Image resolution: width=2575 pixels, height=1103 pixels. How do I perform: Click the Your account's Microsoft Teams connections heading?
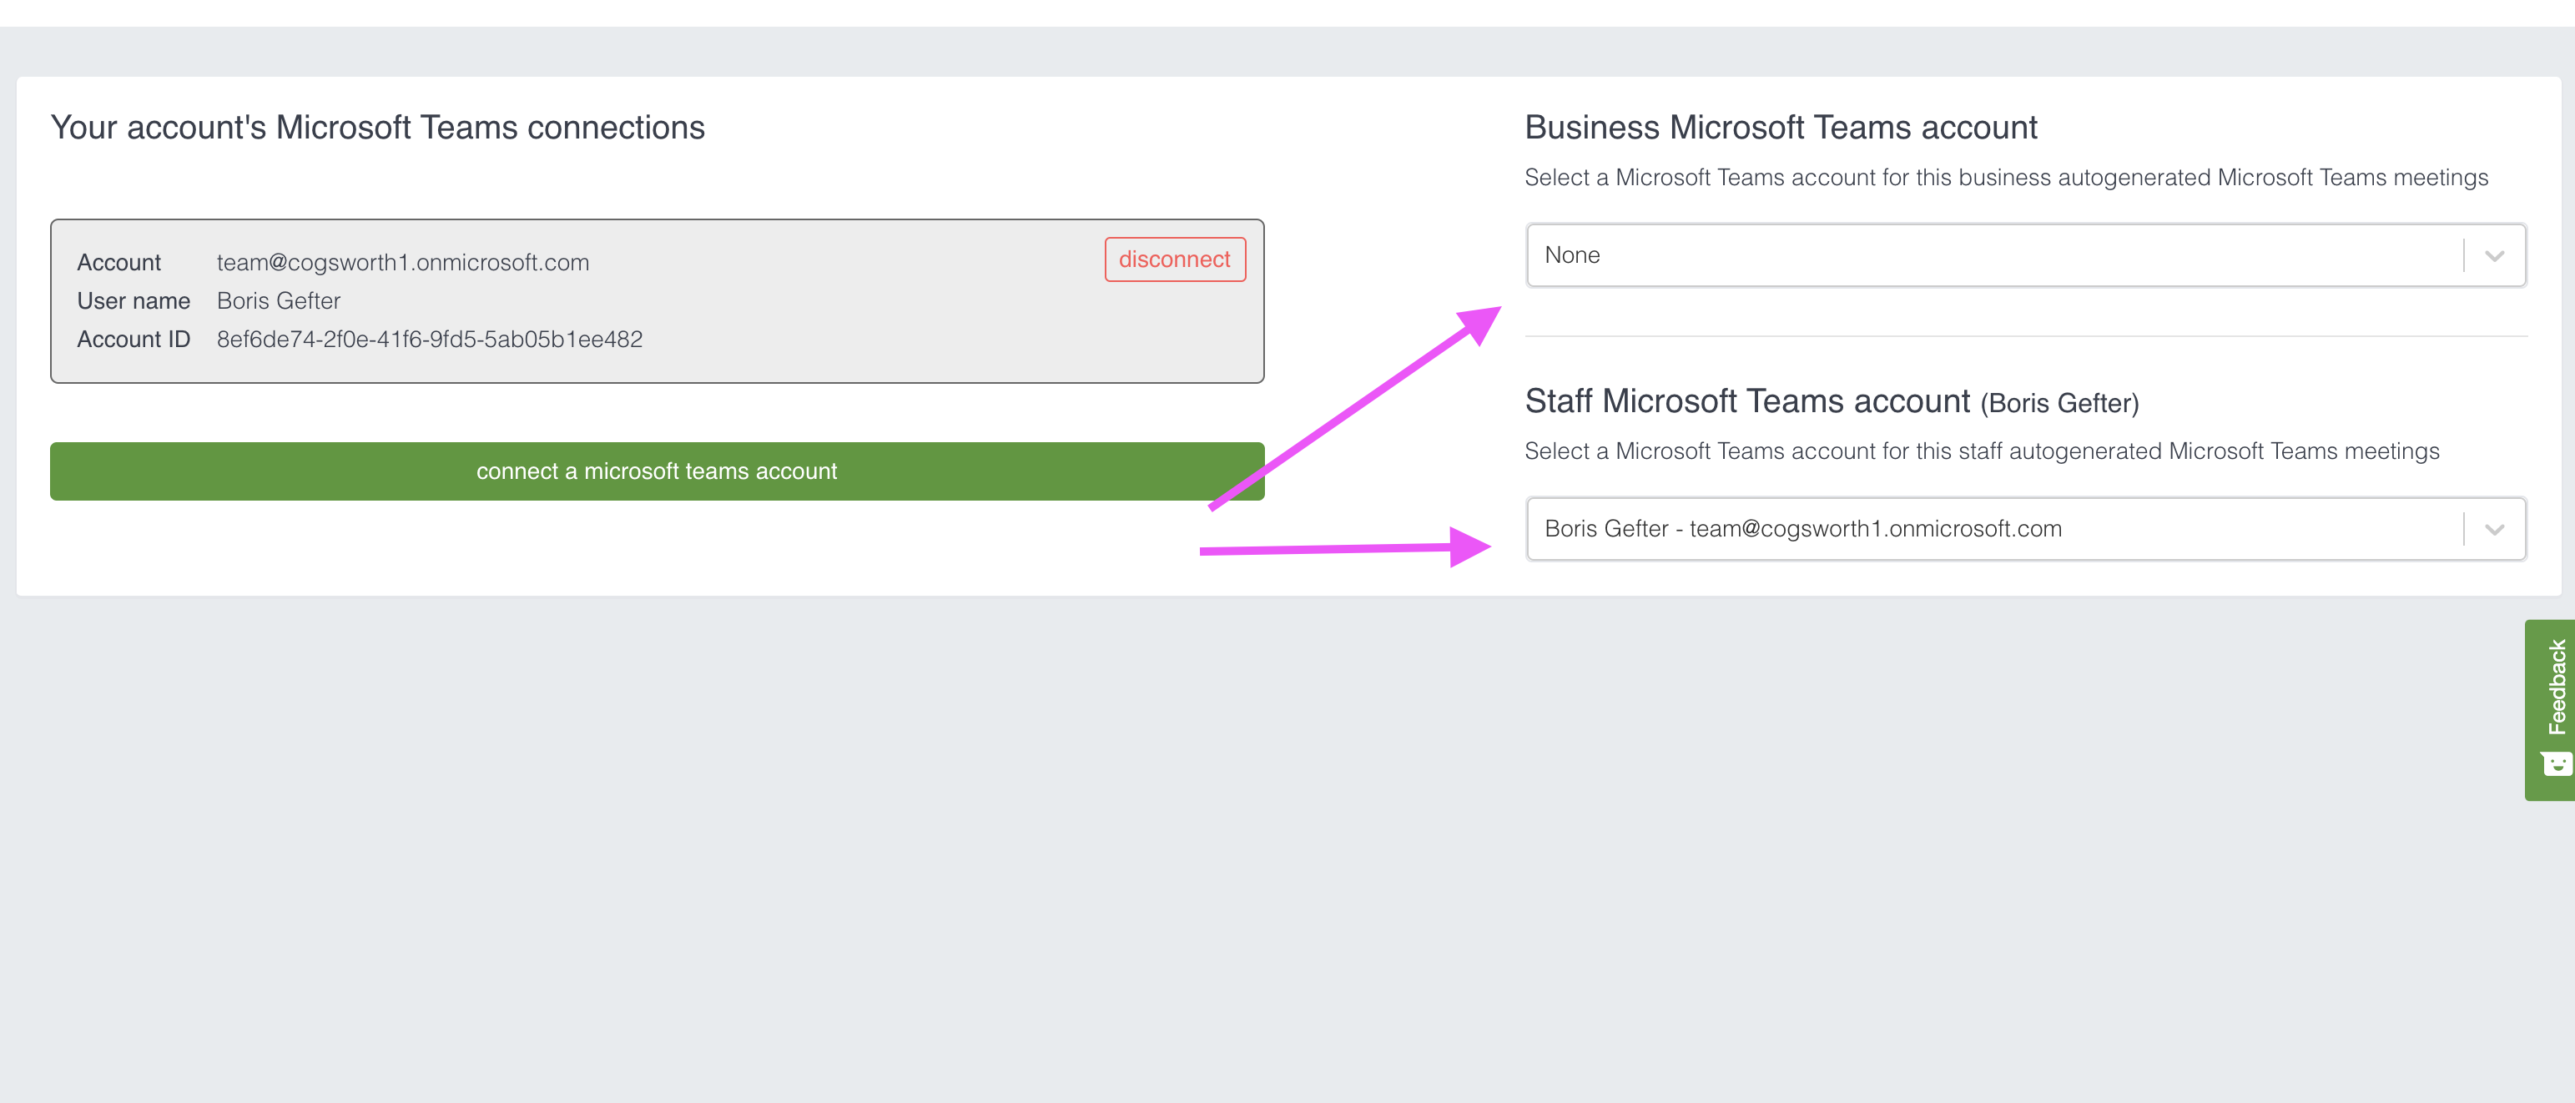pos(378,128)
